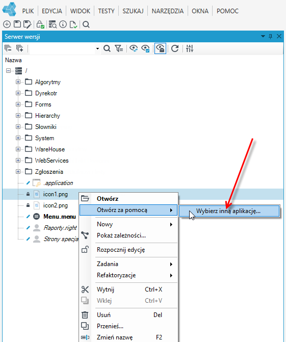
Task: Expand the Forms folder
Action: (18, 104)
